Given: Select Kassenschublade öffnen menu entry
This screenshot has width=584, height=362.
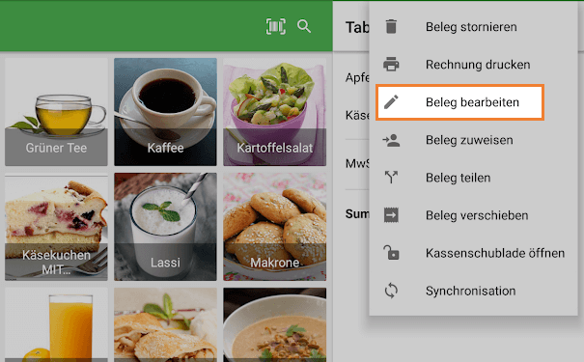Looking at the screenshot, I should point(473,253).
